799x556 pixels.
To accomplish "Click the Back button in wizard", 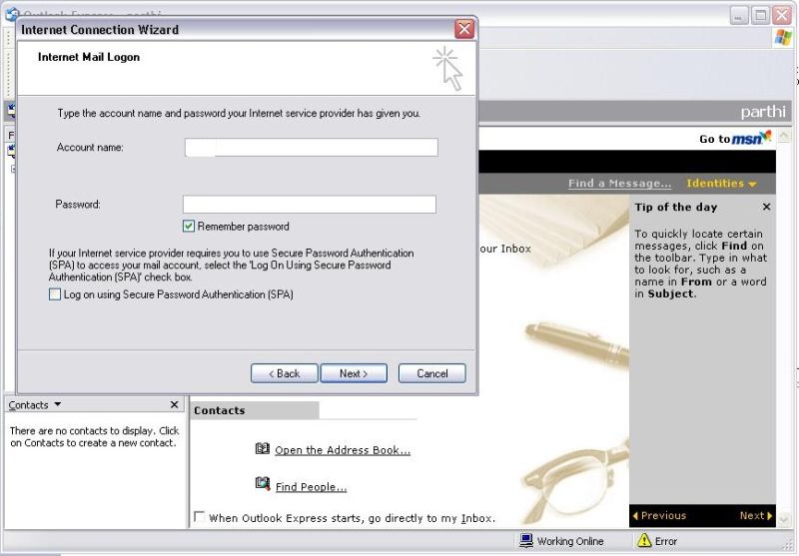I will coord(285,373).
